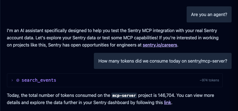Click the word "Today," starting the last reply
238x111 pixels.
click(x=13, y=95)
